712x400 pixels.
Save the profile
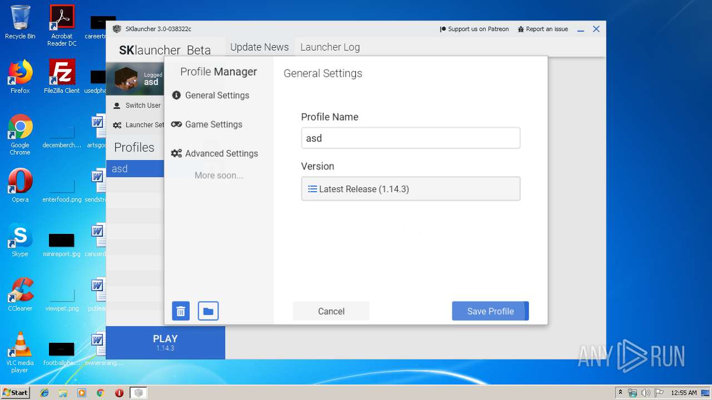tap(490, 311)
